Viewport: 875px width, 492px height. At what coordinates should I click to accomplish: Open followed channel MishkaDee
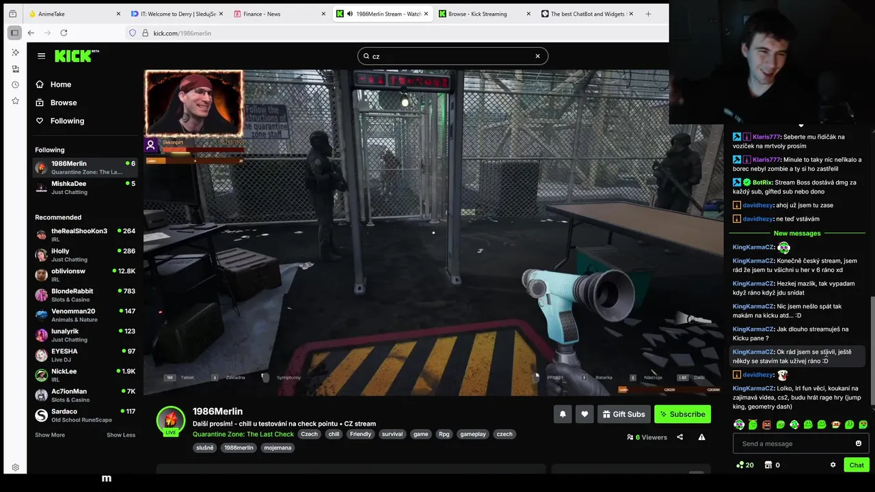point(85,187)
